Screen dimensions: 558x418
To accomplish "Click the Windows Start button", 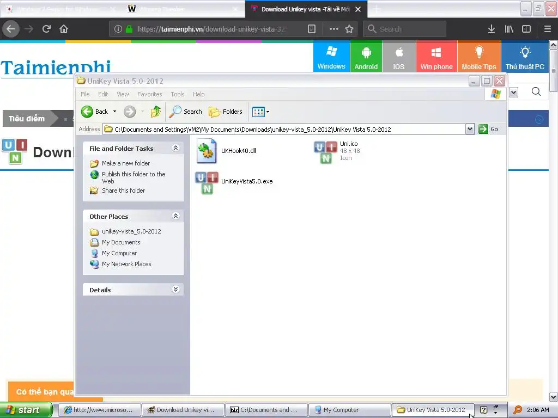I will tap(26, 410).
